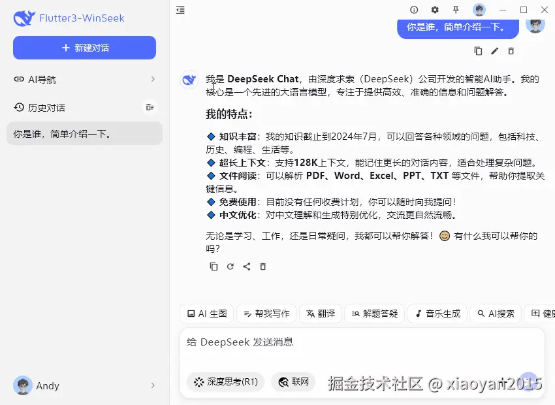
Task: Toggle 深度思考(R1) mode
Action: pyautogui.click(x=225, y=381)
